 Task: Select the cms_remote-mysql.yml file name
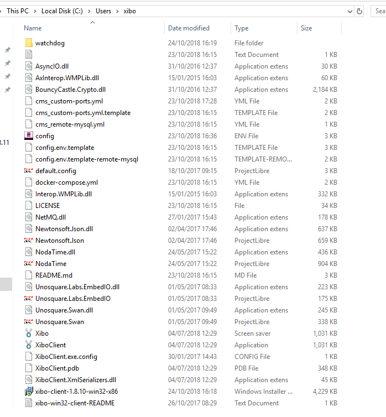point(70,124)
